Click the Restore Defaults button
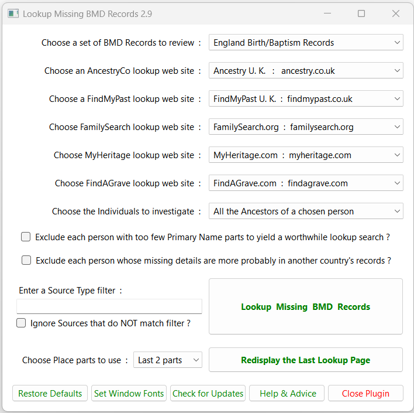 coord(50,394)
